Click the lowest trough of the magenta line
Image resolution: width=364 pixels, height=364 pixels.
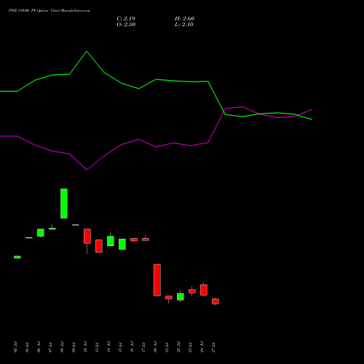pos(87,170)
